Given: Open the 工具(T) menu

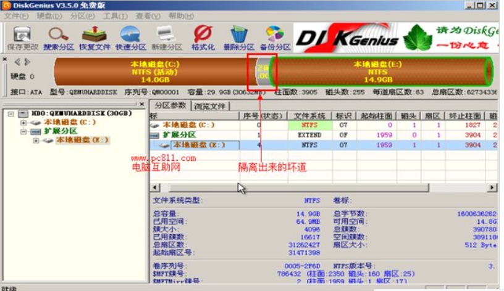Looking at the screenshot, I should (x=111, y=15).
